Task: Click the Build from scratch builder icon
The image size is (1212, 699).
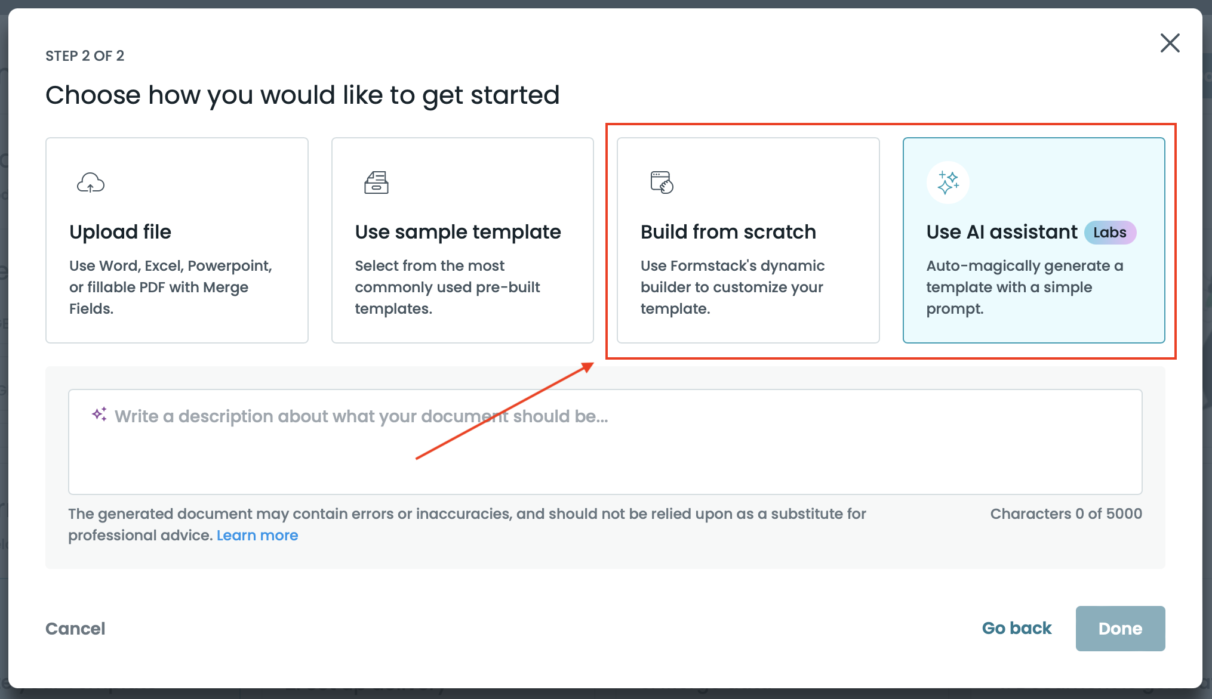Action: (662, 183)
